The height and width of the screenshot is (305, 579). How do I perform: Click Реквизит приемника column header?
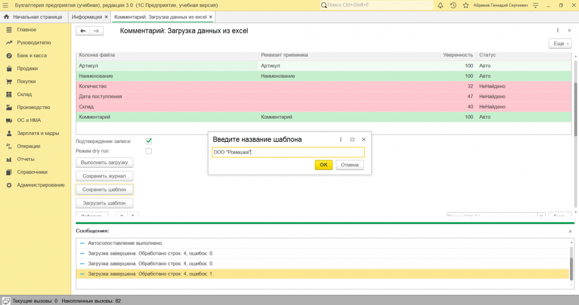point(349,55)
